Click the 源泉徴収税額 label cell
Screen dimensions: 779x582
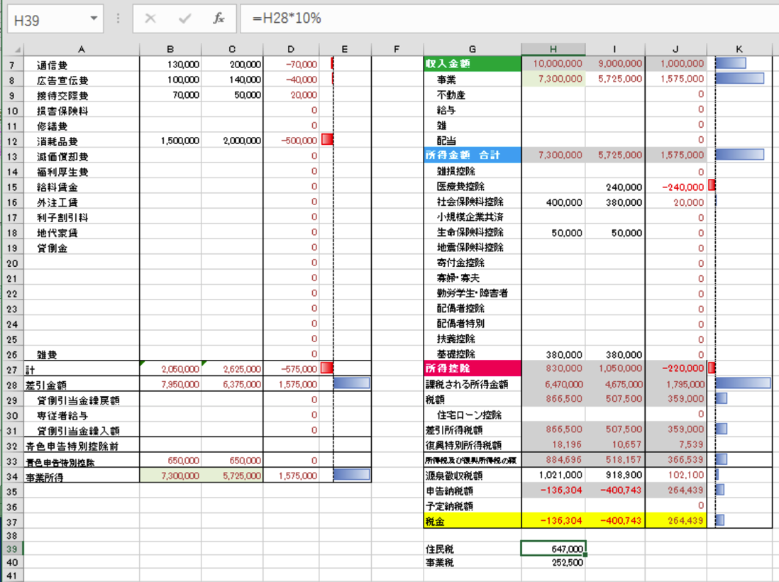473,476
